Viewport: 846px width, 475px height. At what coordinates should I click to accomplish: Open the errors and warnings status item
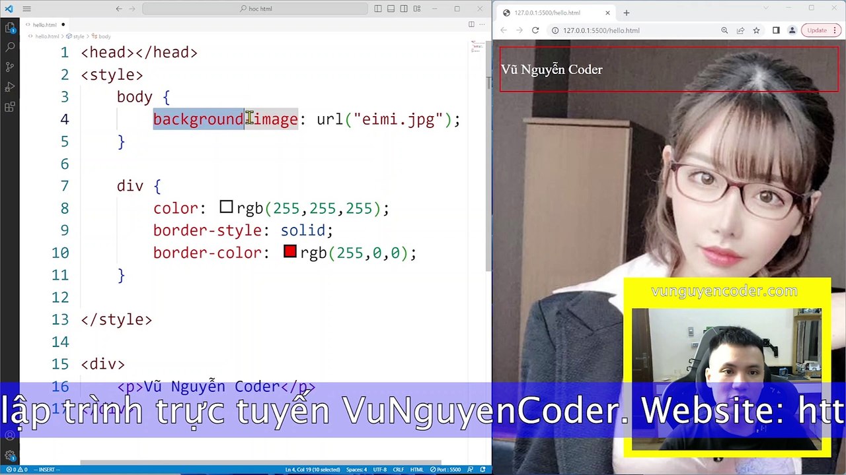coord(17,470)
